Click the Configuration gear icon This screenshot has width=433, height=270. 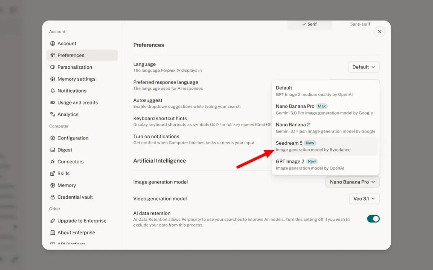[53, 138]
